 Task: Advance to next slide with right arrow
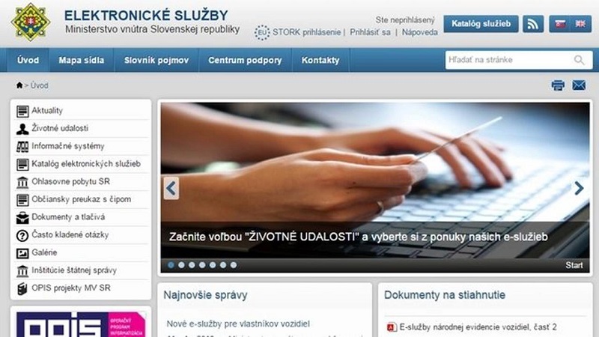coord(579,188)
